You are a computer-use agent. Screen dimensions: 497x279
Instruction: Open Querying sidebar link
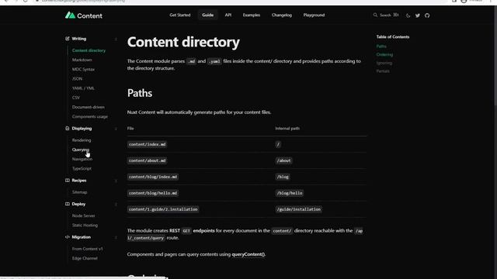pyautogui.click(x=81, y=150)
